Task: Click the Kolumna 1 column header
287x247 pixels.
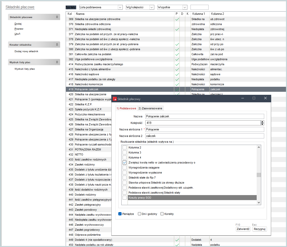Action: tap(200, 14)
